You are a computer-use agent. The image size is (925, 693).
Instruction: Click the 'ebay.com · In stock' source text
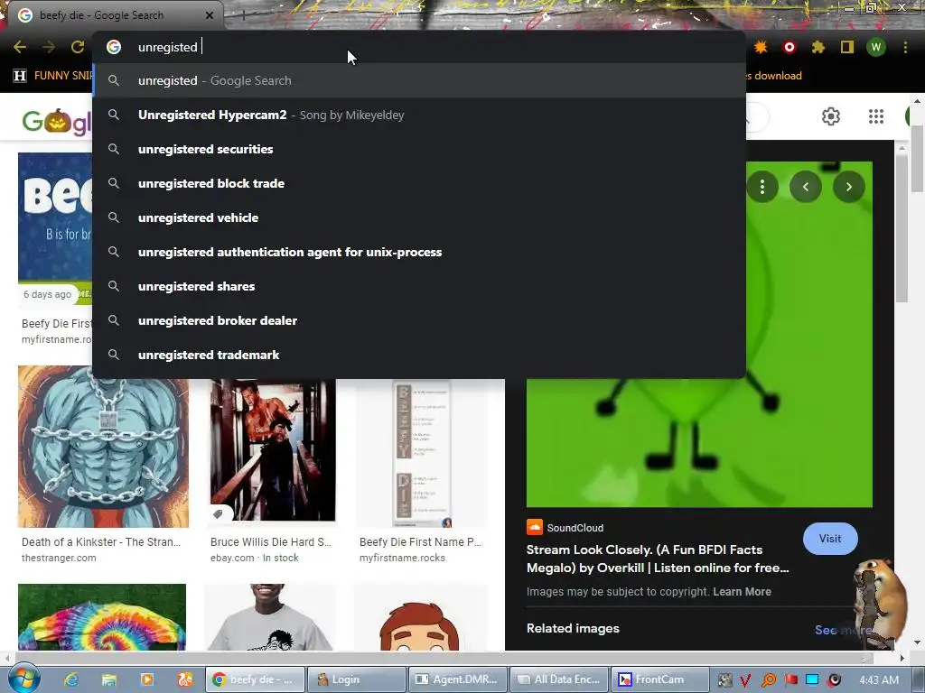coord(254,558)
